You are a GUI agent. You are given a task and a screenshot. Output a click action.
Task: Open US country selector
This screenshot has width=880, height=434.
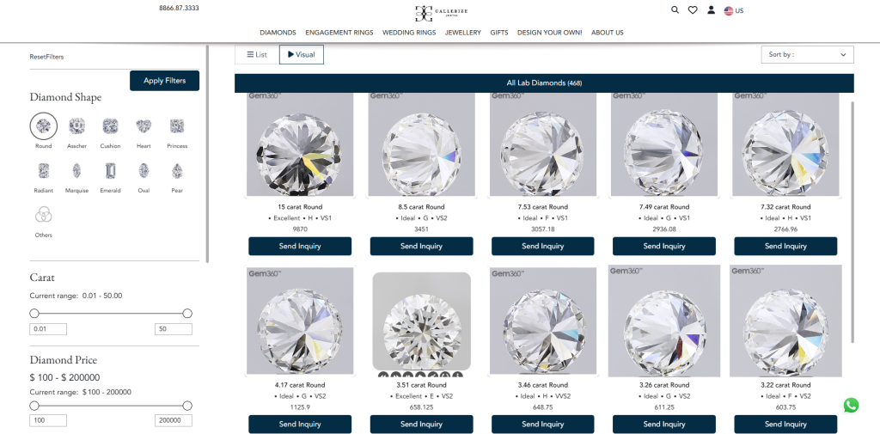point(734,10)
